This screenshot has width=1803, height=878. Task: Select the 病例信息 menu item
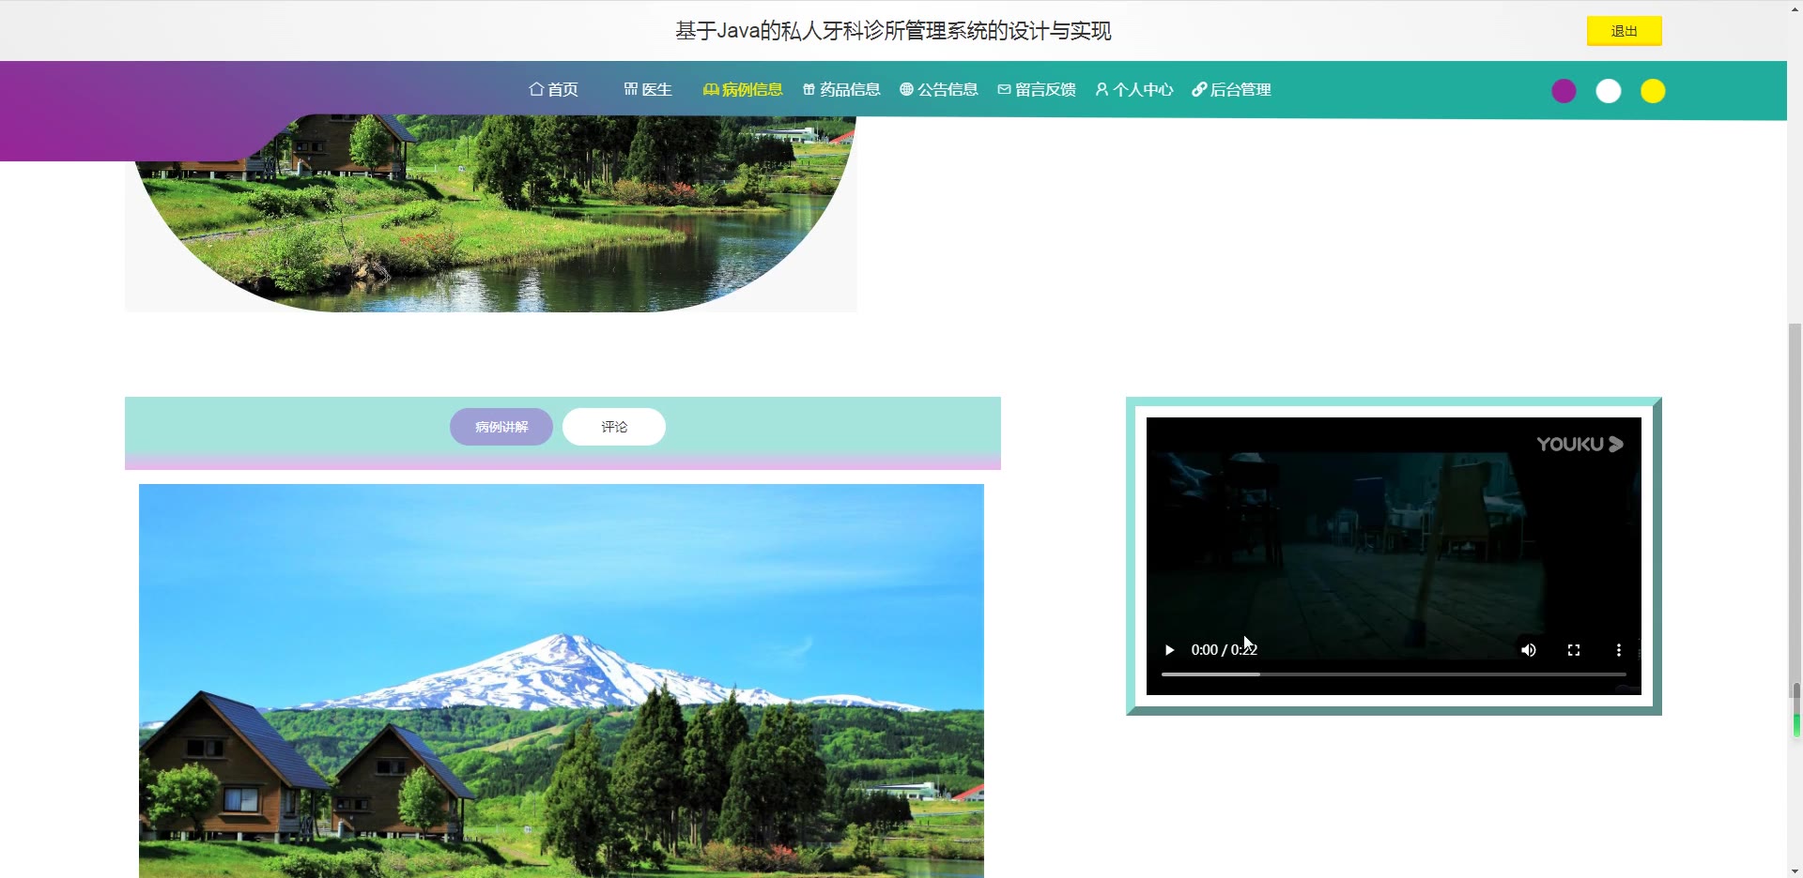743,89
